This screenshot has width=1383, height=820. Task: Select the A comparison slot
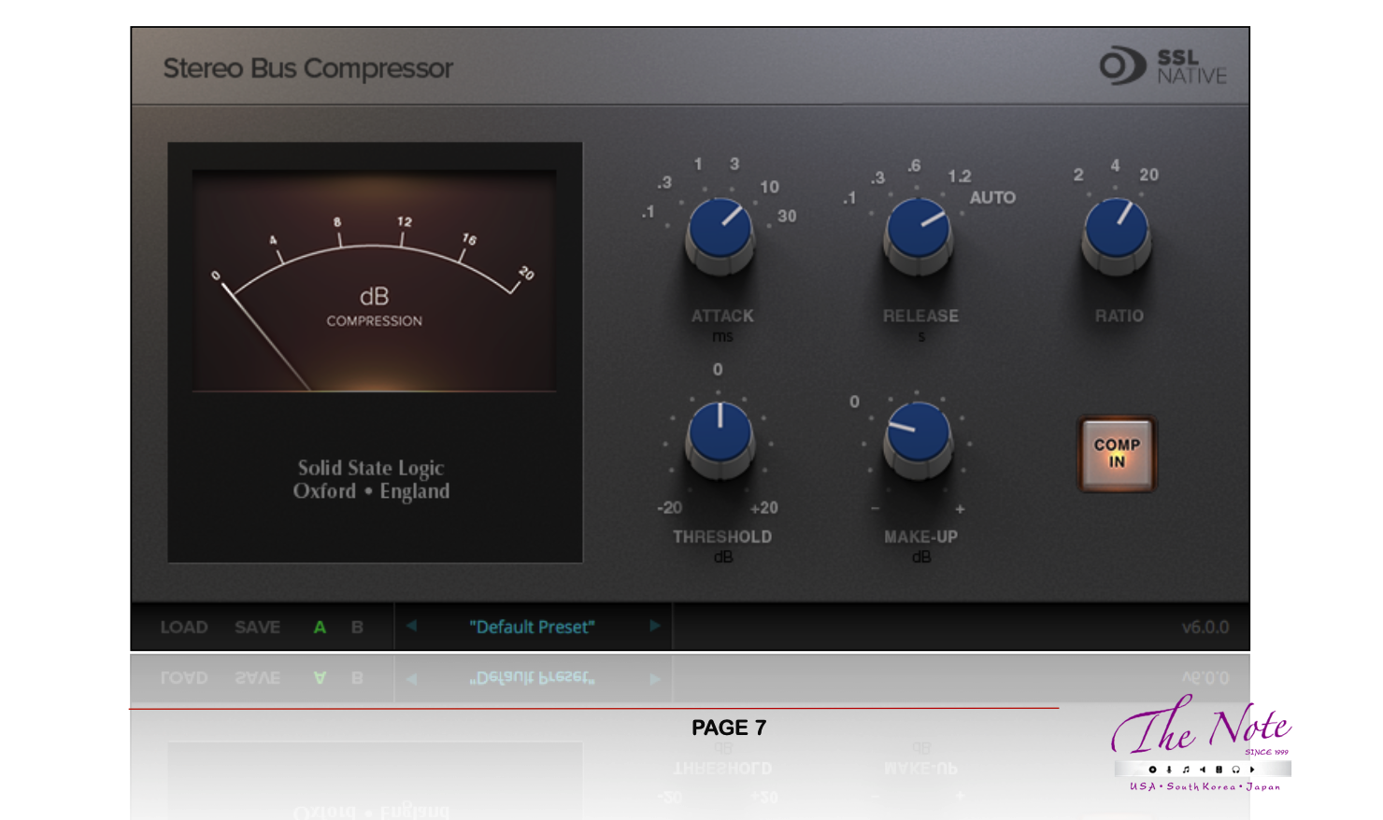320,627
